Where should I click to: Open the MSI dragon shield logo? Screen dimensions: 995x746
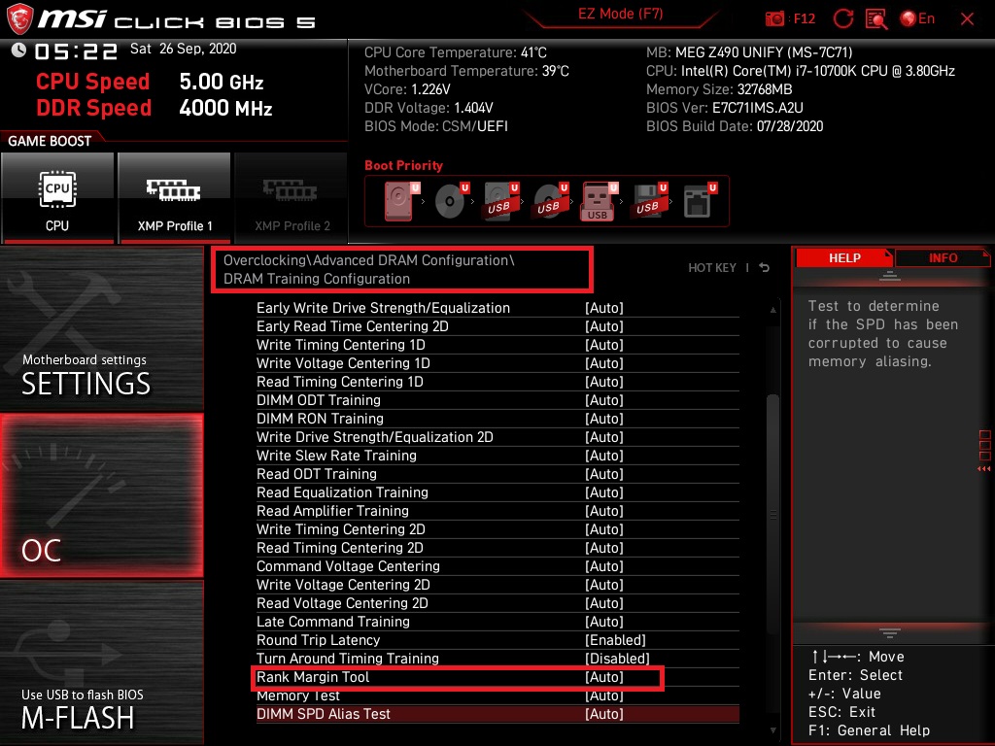tap(18, 19)
